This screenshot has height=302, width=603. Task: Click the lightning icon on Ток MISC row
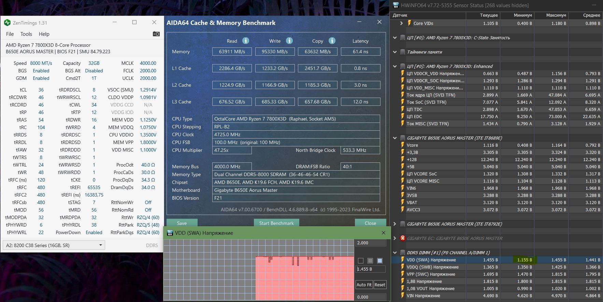pyautogui.click(x=403, y=124)
